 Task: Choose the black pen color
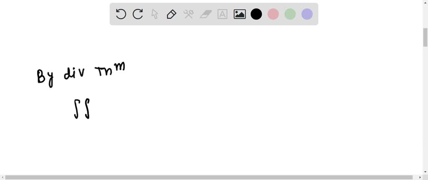[256, 14]
